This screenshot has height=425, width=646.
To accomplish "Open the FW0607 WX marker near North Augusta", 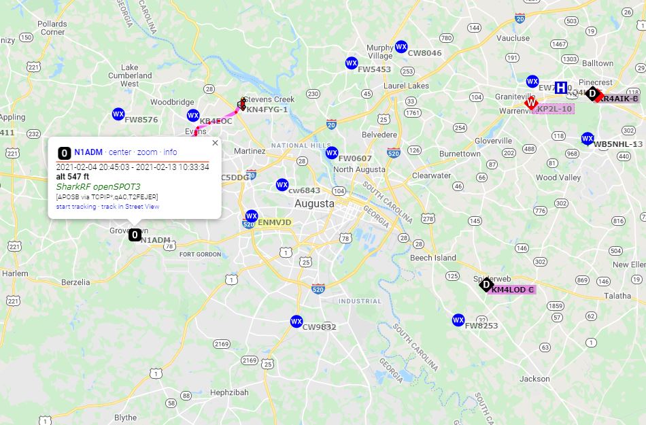I will pyautogui.click(x=332, y=153).
